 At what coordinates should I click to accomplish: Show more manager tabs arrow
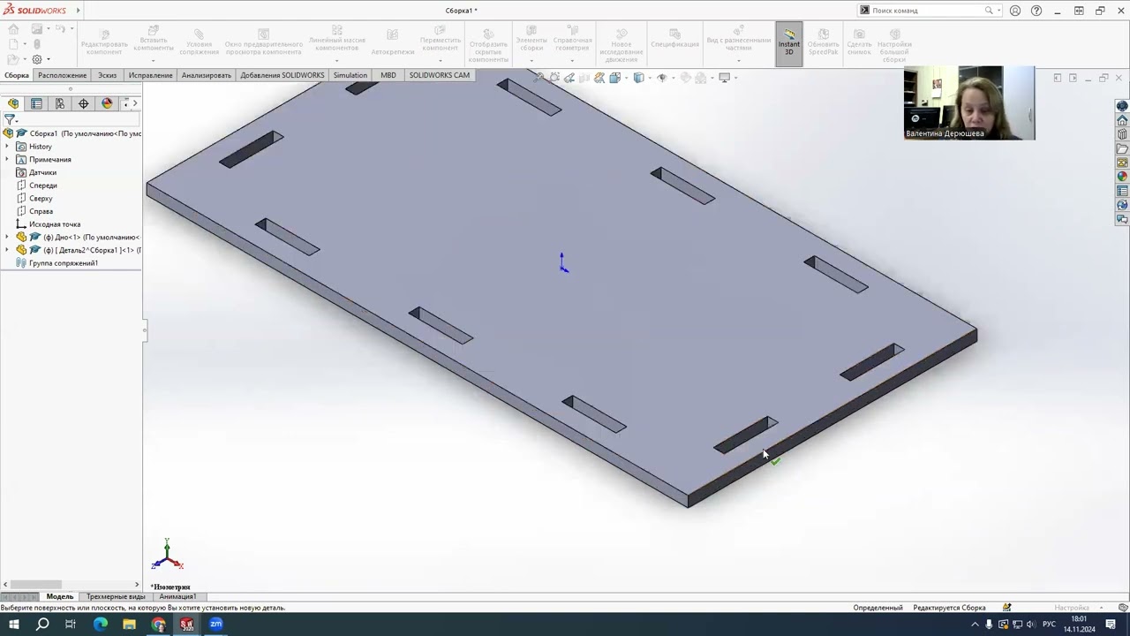coord(135,103)
